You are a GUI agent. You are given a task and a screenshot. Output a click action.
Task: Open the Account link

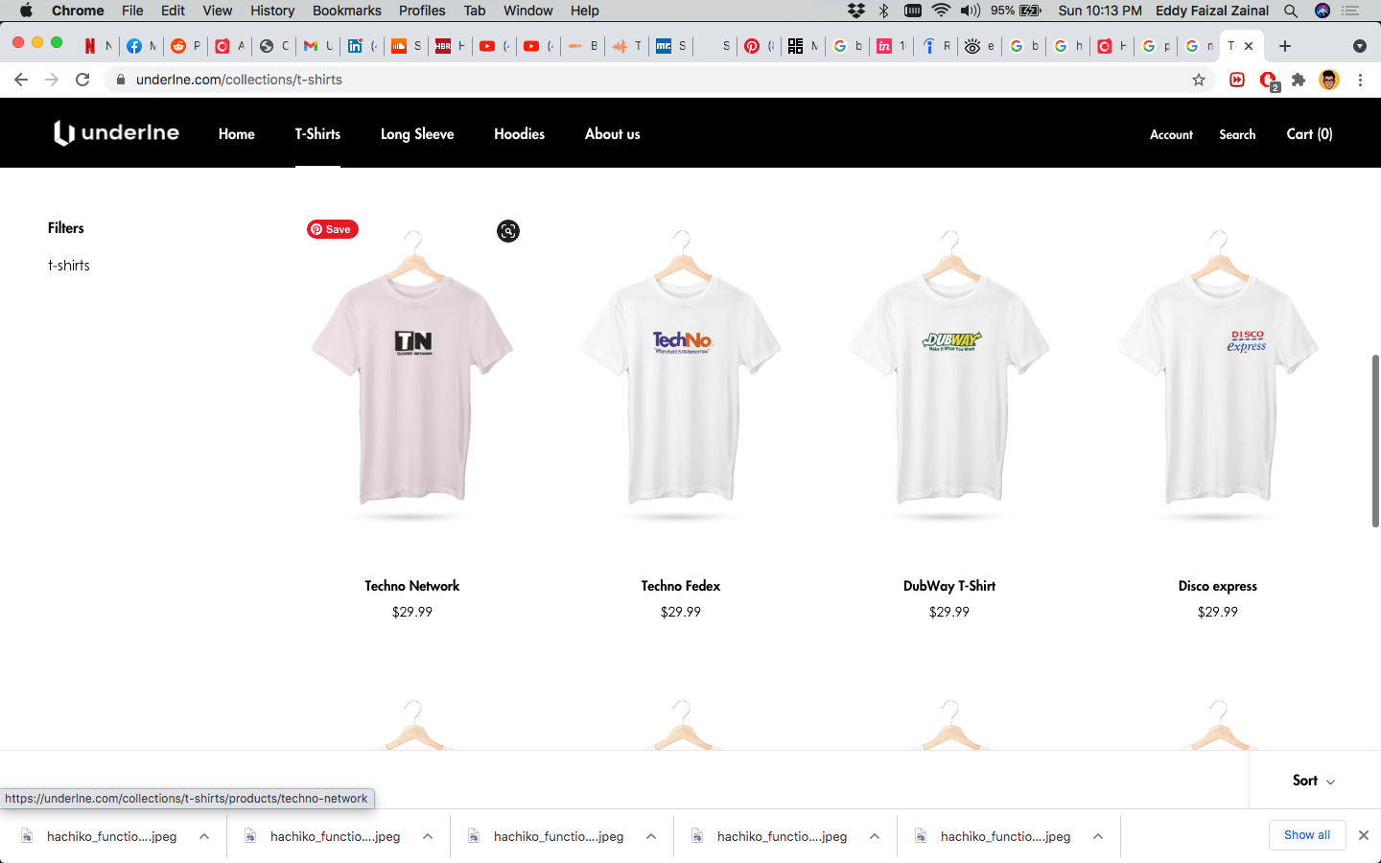tap(1171, 134)
